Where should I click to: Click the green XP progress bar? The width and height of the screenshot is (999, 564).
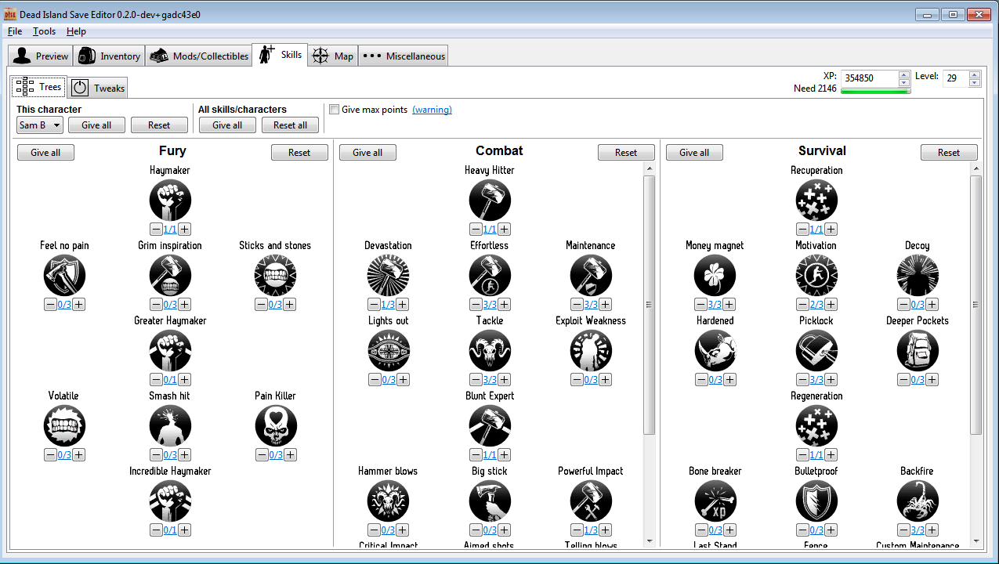[x=875, y=91]
